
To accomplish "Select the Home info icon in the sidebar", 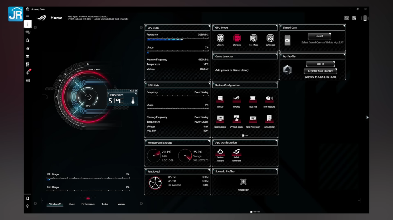I will coord(28,24).
